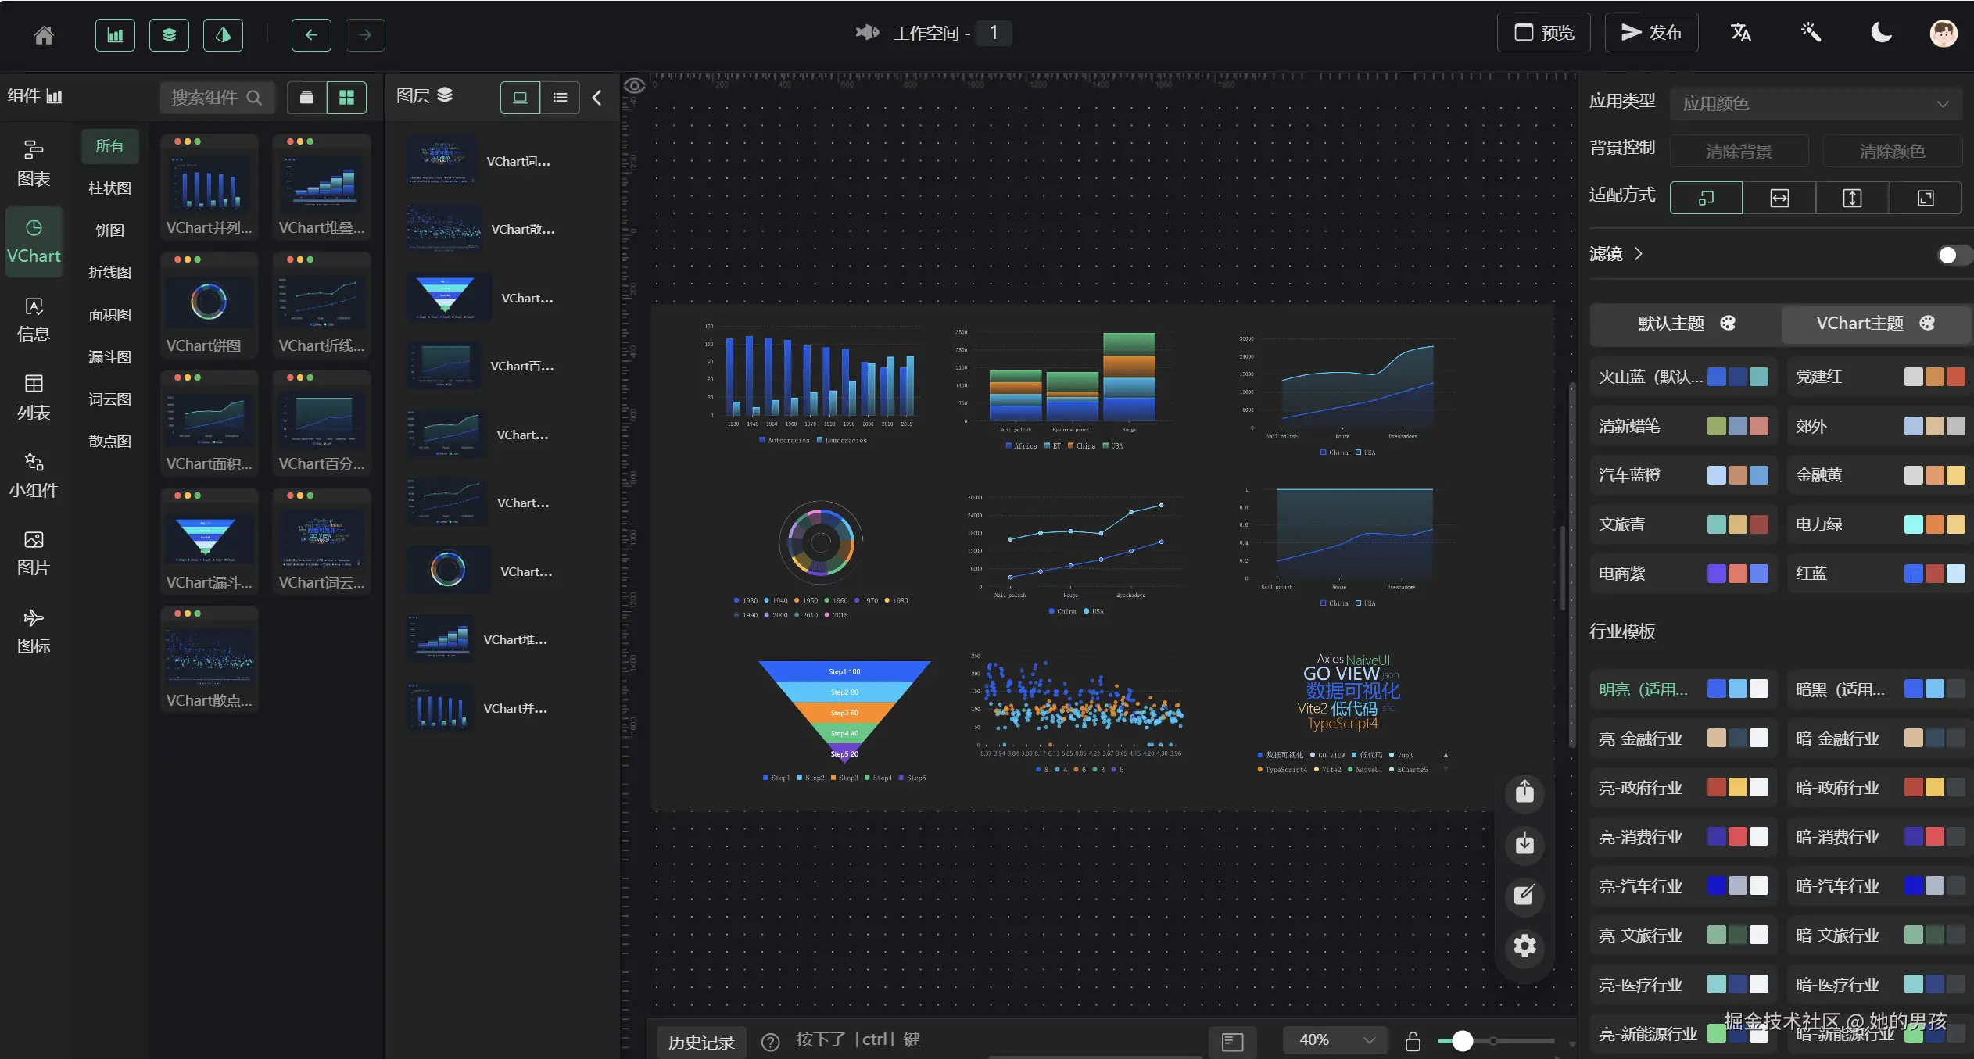The height and width of the screenshot is (1059, 1974).
Task: Click the magic wand icon near top right
Action: (1811, 33)
